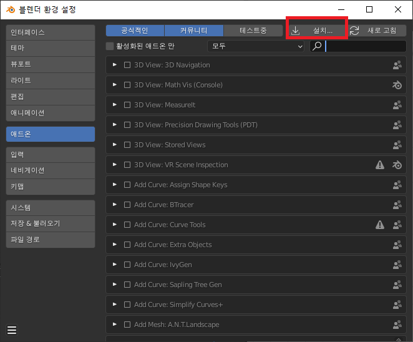The width and height of the screenshot is (413, 342).
Task: Open the 키맵 preferences section
Action: pos(51,187)
